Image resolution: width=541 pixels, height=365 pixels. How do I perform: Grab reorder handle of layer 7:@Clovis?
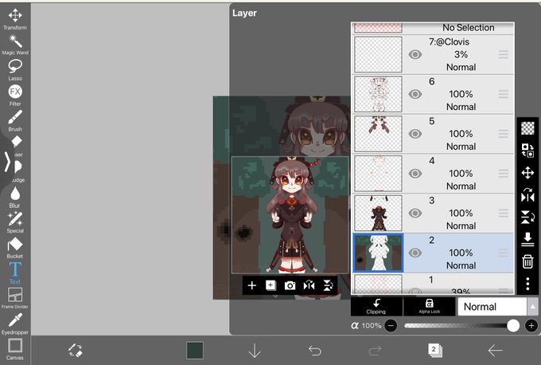(504, 54)
